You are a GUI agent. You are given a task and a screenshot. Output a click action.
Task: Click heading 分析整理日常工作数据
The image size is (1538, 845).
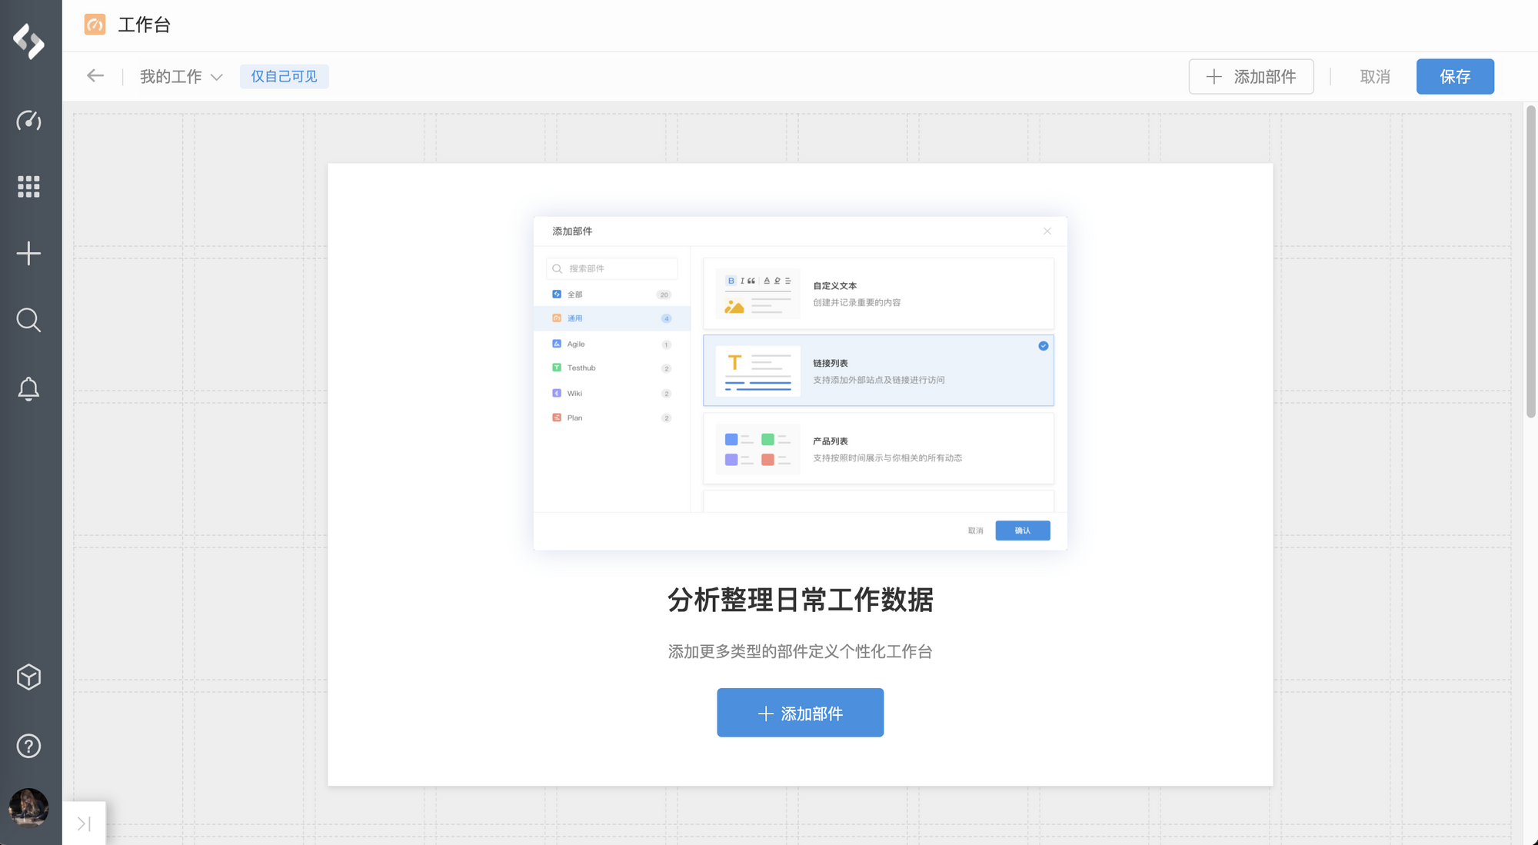click(800, 600)
